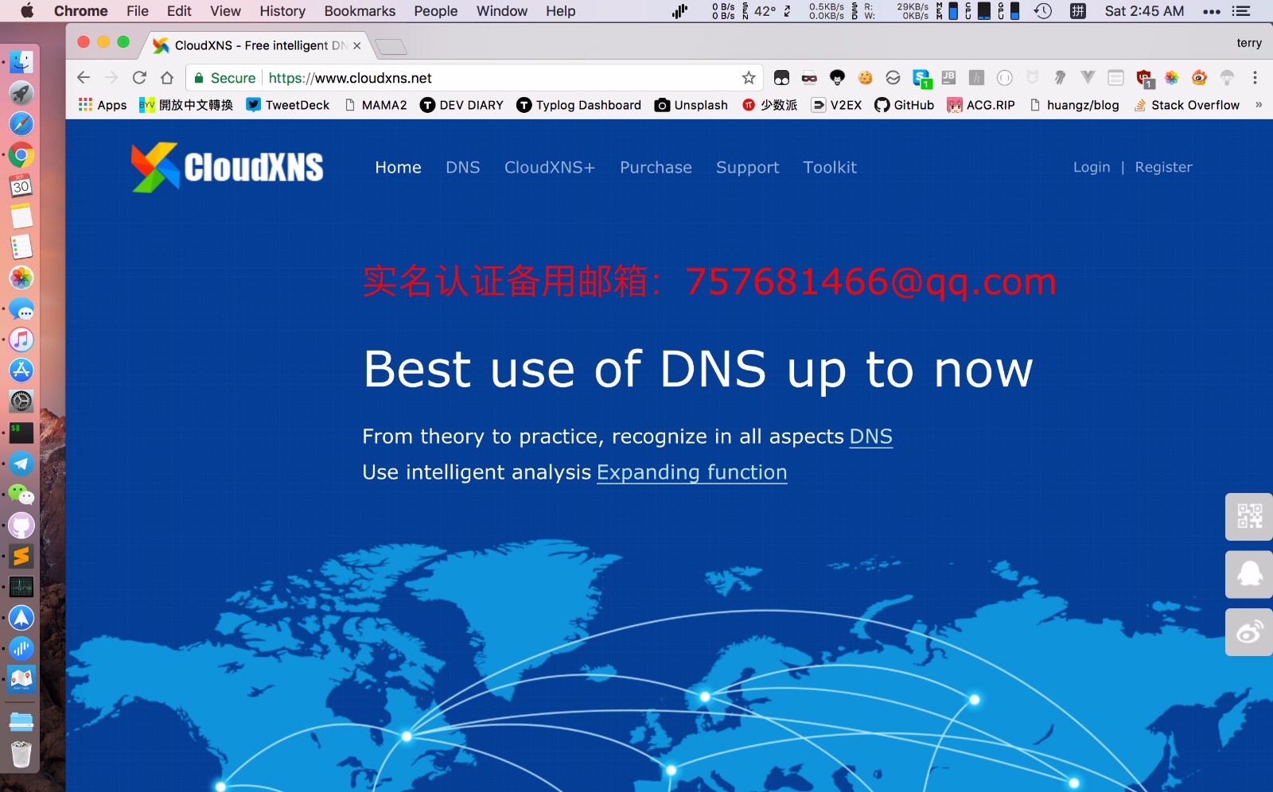Open the People menu

[435, 11]
